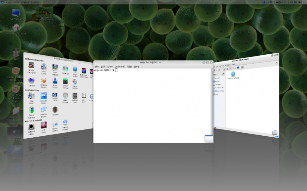Open Wi-Fi Radar icon in control panel
Viewport: 307px width, 191px height.
(x=44, y=127)
